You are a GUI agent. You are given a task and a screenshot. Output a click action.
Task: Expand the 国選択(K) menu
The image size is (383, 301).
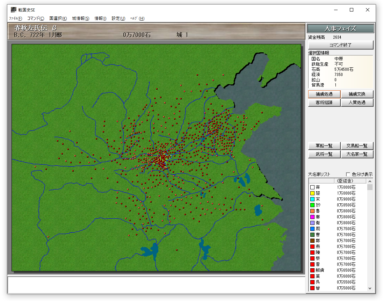click(58, 18)
